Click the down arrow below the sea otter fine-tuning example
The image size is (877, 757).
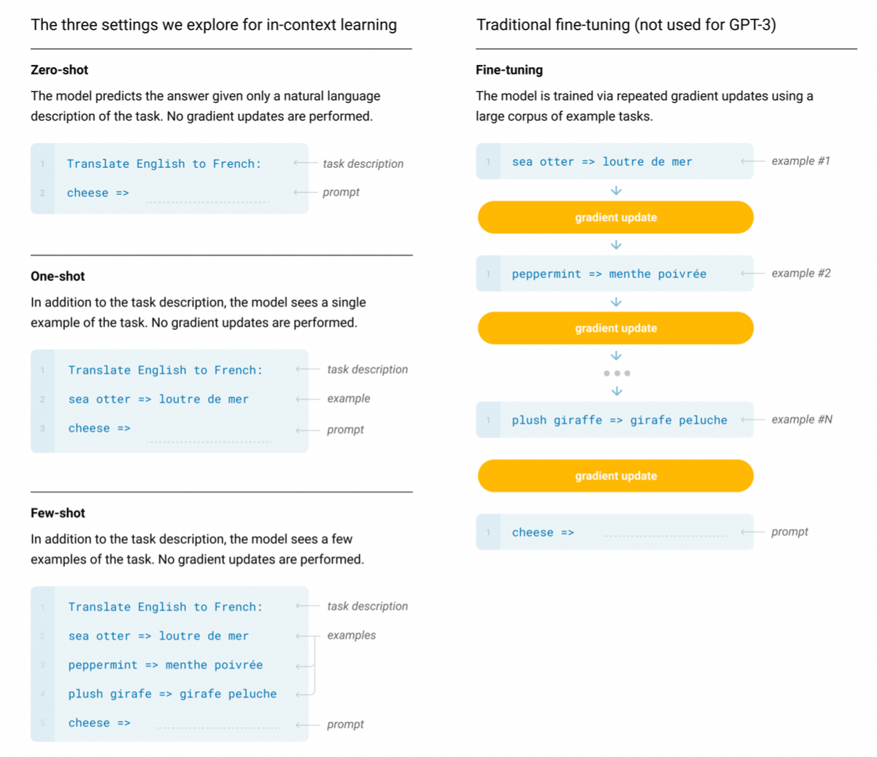click(616, 191)
